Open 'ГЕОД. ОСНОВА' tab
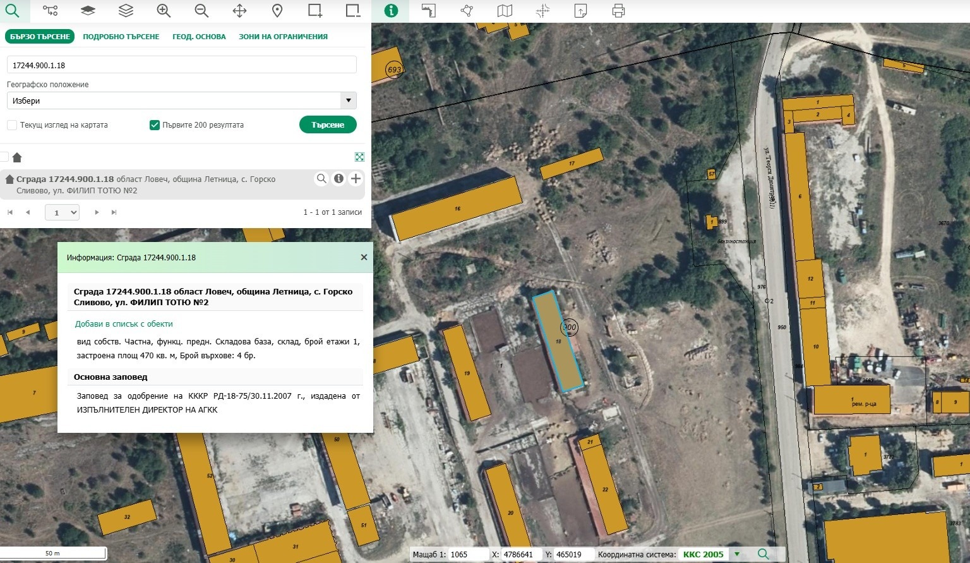The width and height of the screenshot is (970, 563). 199,37
